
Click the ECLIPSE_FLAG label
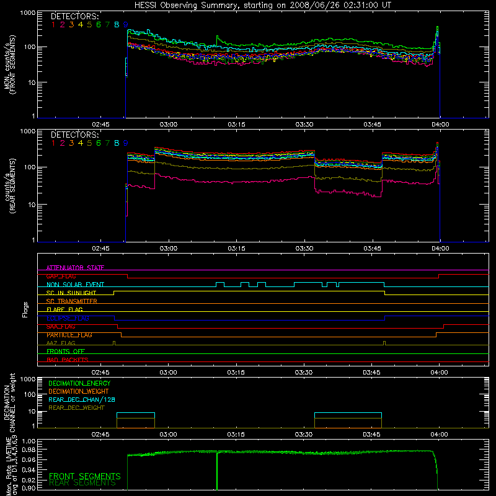pos(68,318)
